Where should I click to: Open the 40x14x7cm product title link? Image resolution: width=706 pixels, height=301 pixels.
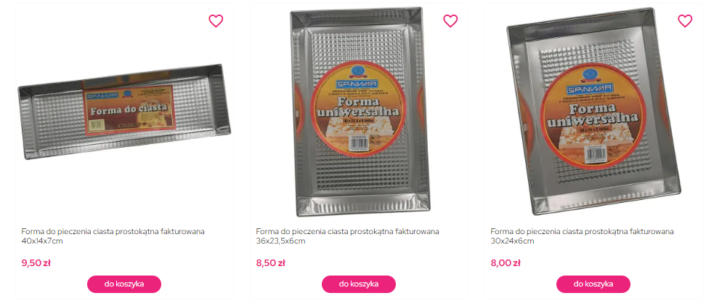(113, 236)
